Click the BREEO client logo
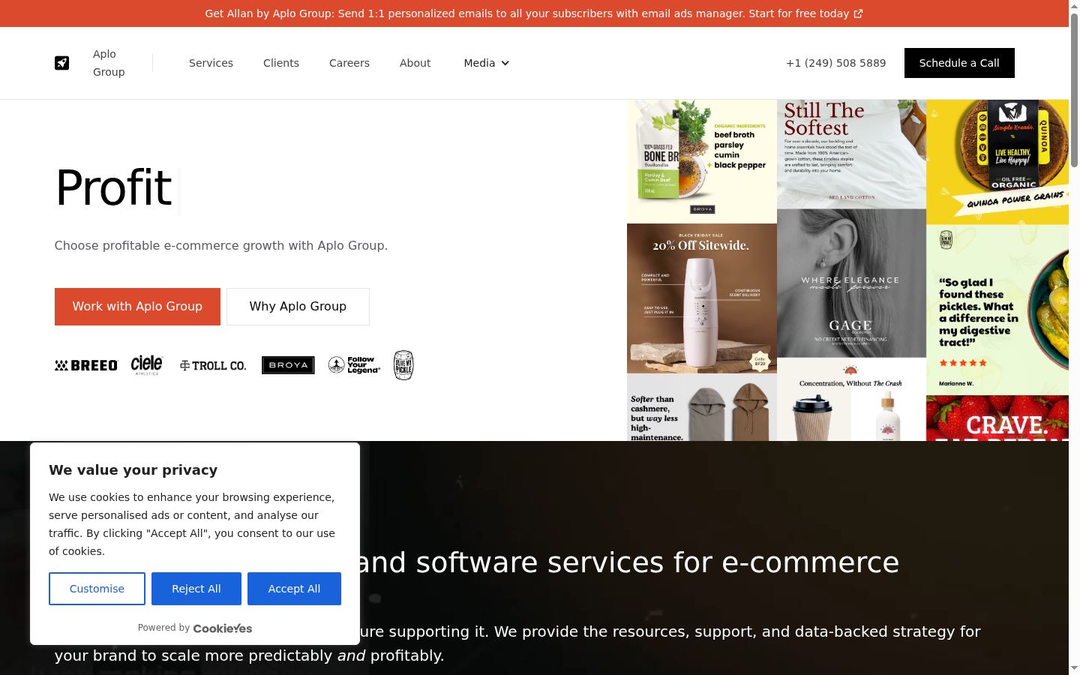 (86, 365)
